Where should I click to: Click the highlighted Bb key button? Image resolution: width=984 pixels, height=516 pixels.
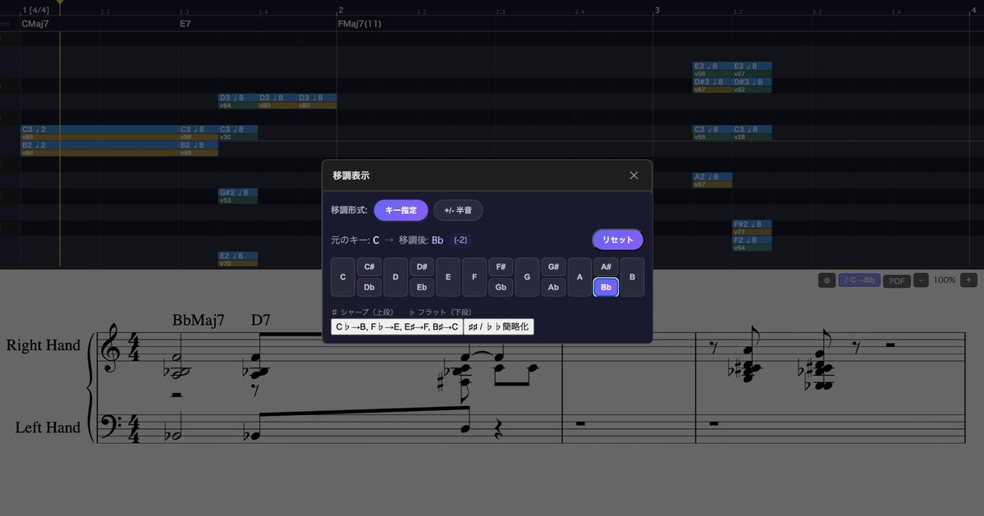tap(606, 287)
